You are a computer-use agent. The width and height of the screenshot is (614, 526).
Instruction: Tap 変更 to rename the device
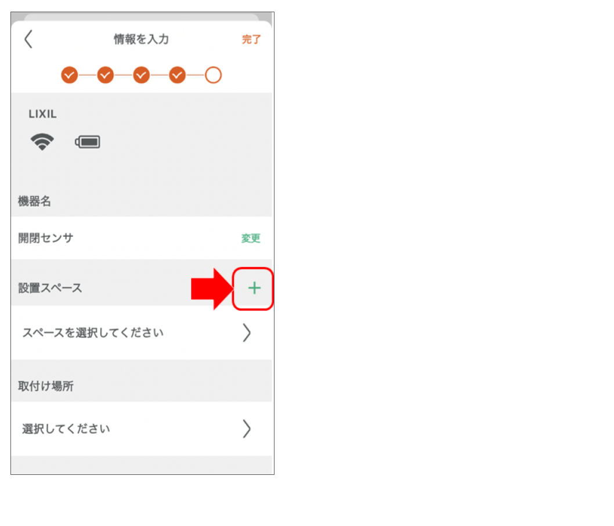tap(251, 238)
